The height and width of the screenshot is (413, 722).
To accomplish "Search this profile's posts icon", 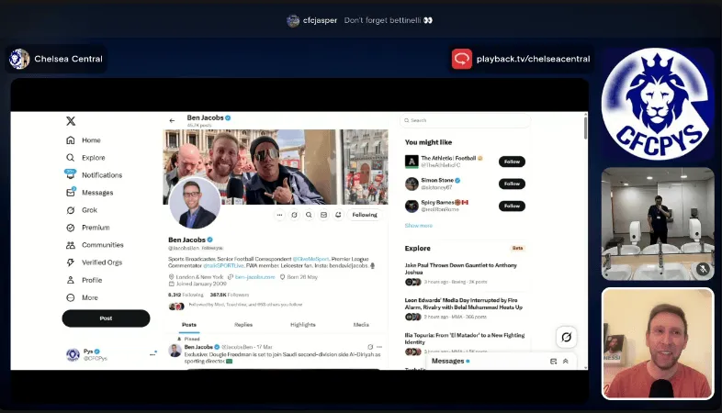I will (x=309, y=215).
